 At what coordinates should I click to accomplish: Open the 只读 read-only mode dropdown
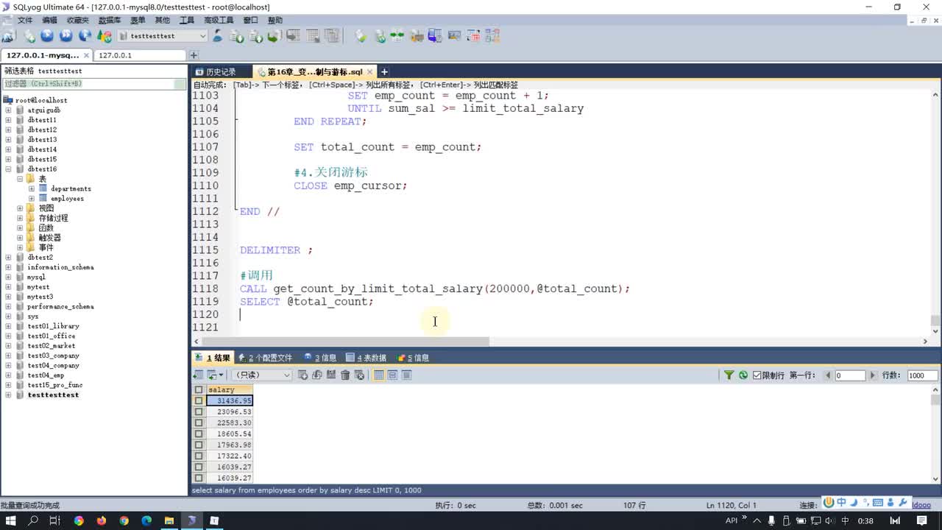tap(286, 375)
